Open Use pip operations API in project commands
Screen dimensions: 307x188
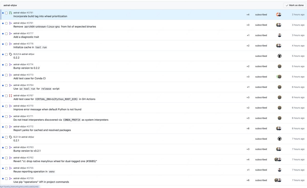point(41,182)
